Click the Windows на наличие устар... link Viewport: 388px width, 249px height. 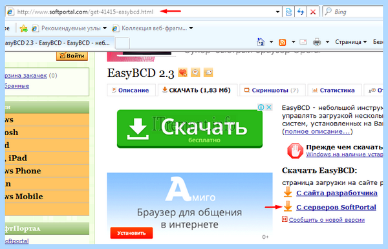point(345,155)
